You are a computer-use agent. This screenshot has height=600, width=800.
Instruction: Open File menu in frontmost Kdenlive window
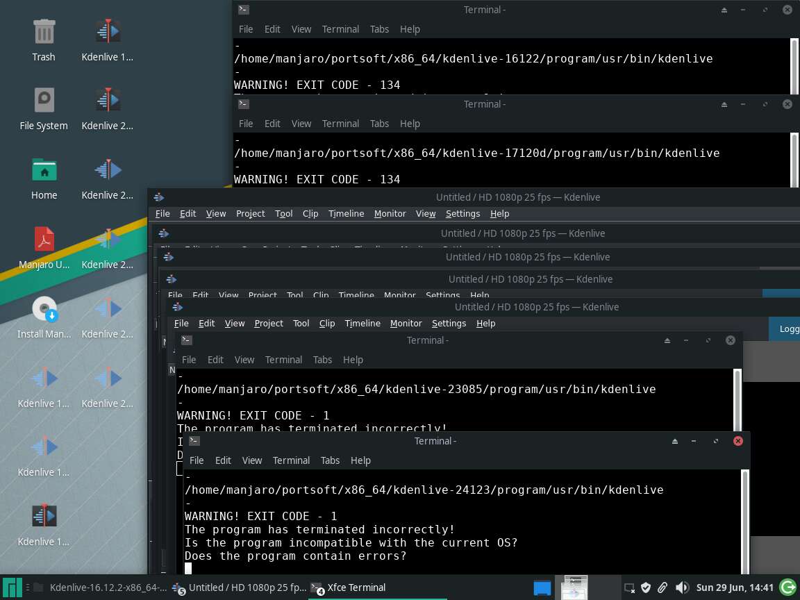coord(181,323)
